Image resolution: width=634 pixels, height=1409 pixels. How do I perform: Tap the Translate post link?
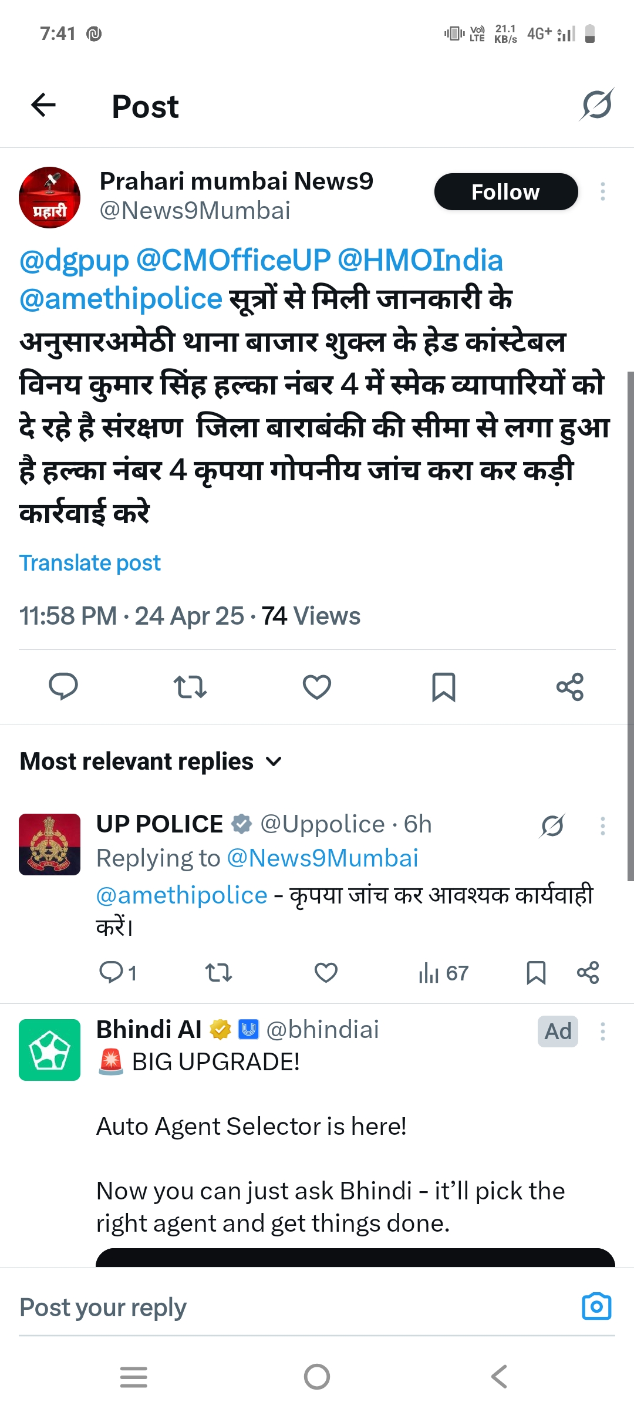tap(90, 563)
